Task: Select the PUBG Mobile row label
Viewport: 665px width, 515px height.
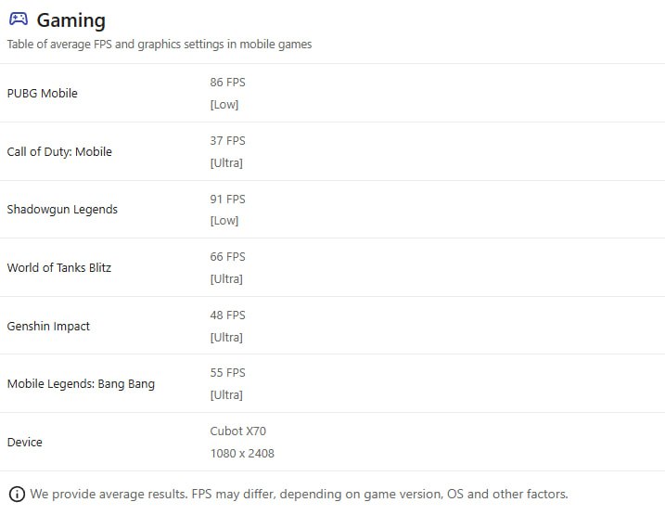Action: [x=43, y=93]
